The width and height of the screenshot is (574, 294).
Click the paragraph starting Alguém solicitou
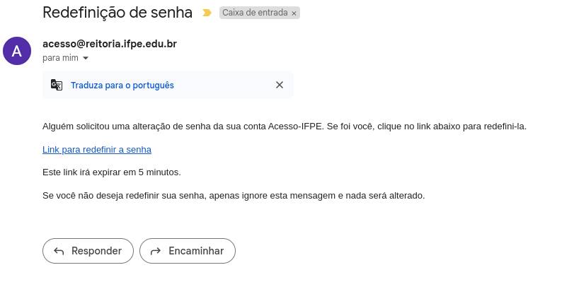284,127
